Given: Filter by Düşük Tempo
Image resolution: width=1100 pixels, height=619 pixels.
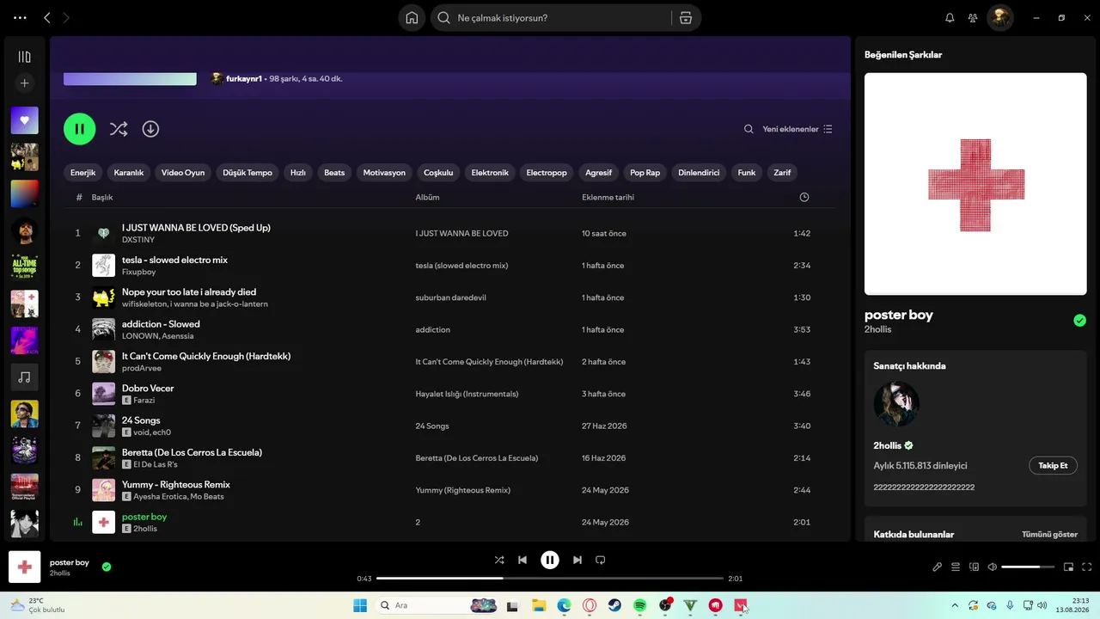Looking at the screenshot, I should coord(247,173).
